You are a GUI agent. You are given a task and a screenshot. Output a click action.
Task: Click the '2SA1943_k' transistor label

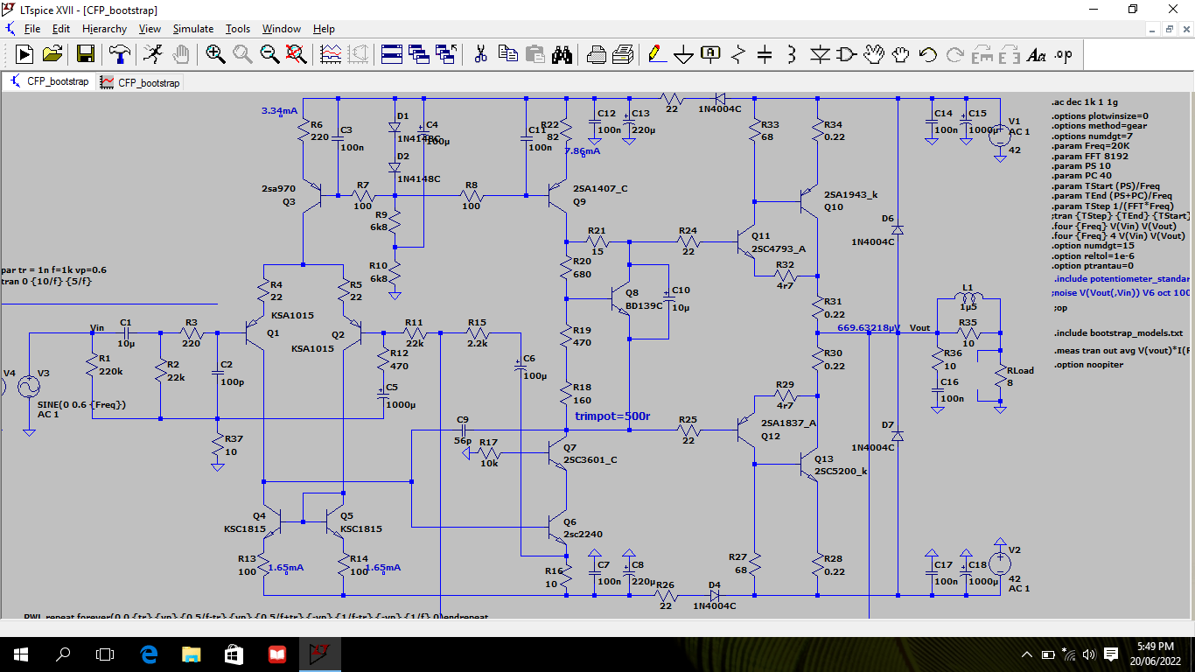pyautogui.click(x=851, y=193)
